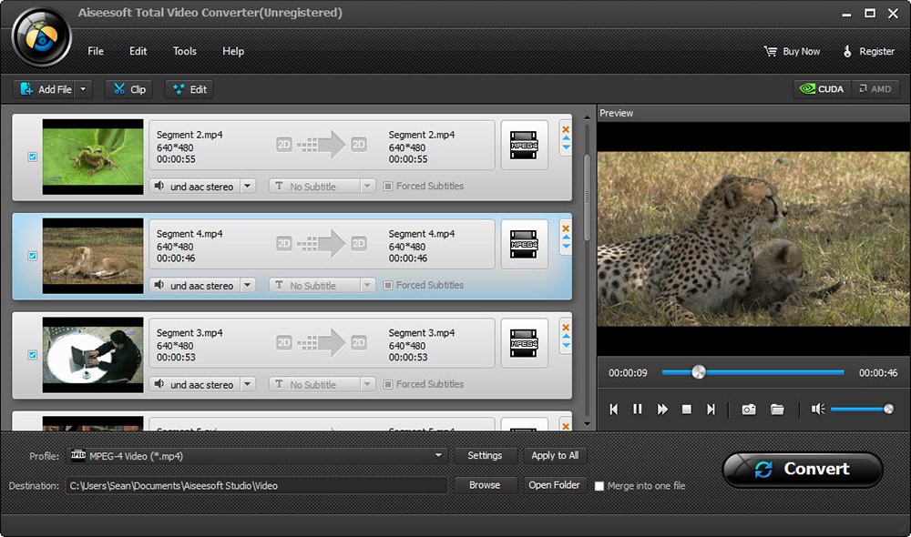Open the snapshot folder icon

(777, 410)
